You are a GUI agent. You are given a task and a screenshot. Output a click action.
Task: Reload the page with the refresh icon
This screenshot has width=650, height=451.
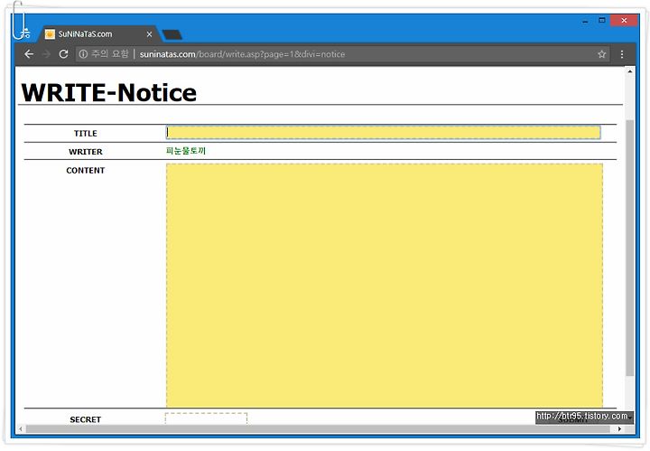click(63, 54)
